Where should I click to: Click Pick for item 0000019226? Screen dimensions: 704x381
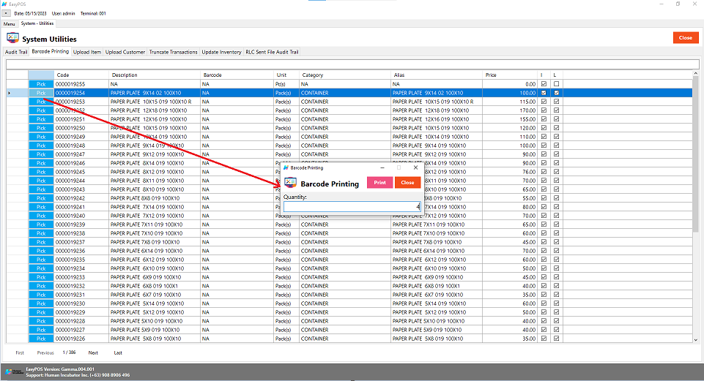tap(41, 339)
